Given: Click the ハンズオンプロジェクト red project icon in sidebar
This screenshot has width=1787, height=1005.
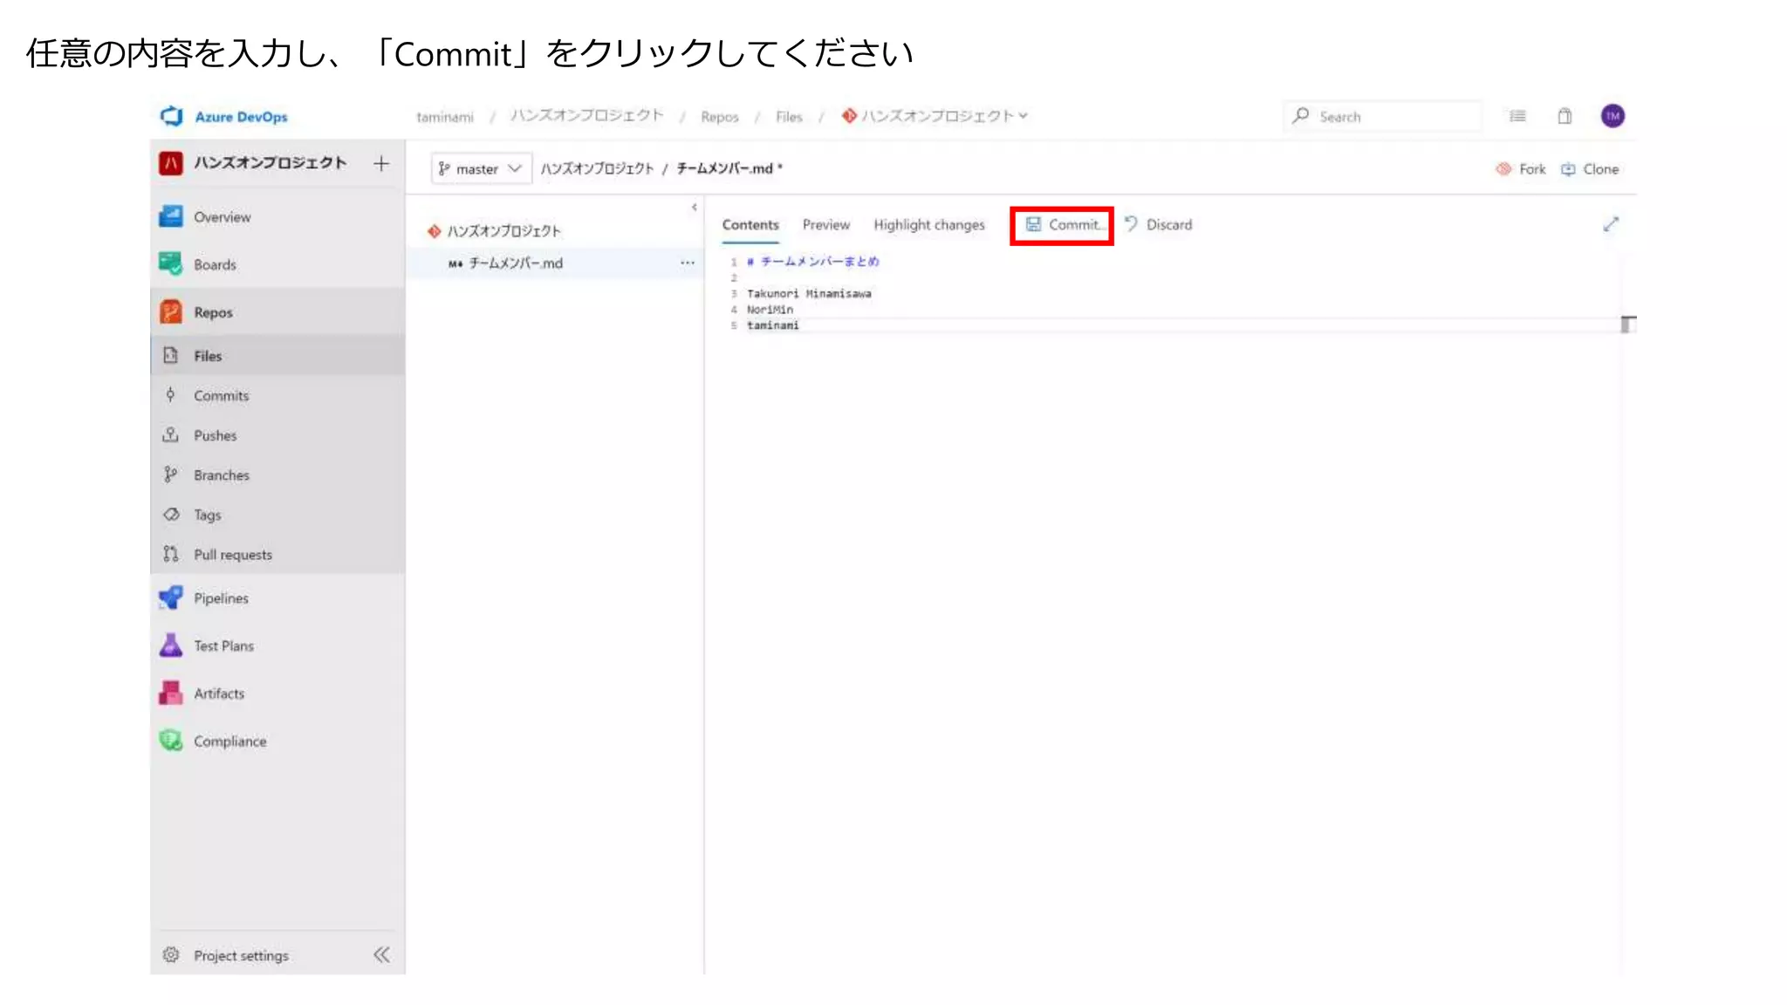Looking at the screenshot, I should click(171, 163).
